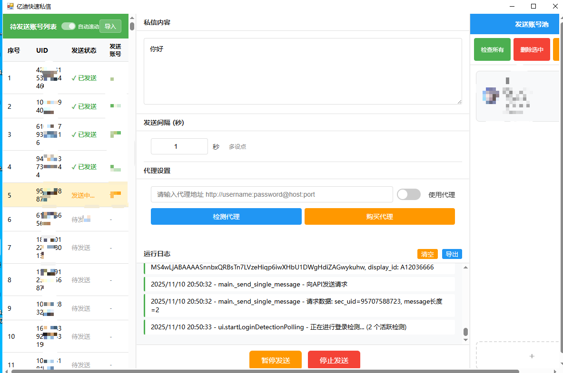Clear the run log with 清空

[x=427, y=254]
